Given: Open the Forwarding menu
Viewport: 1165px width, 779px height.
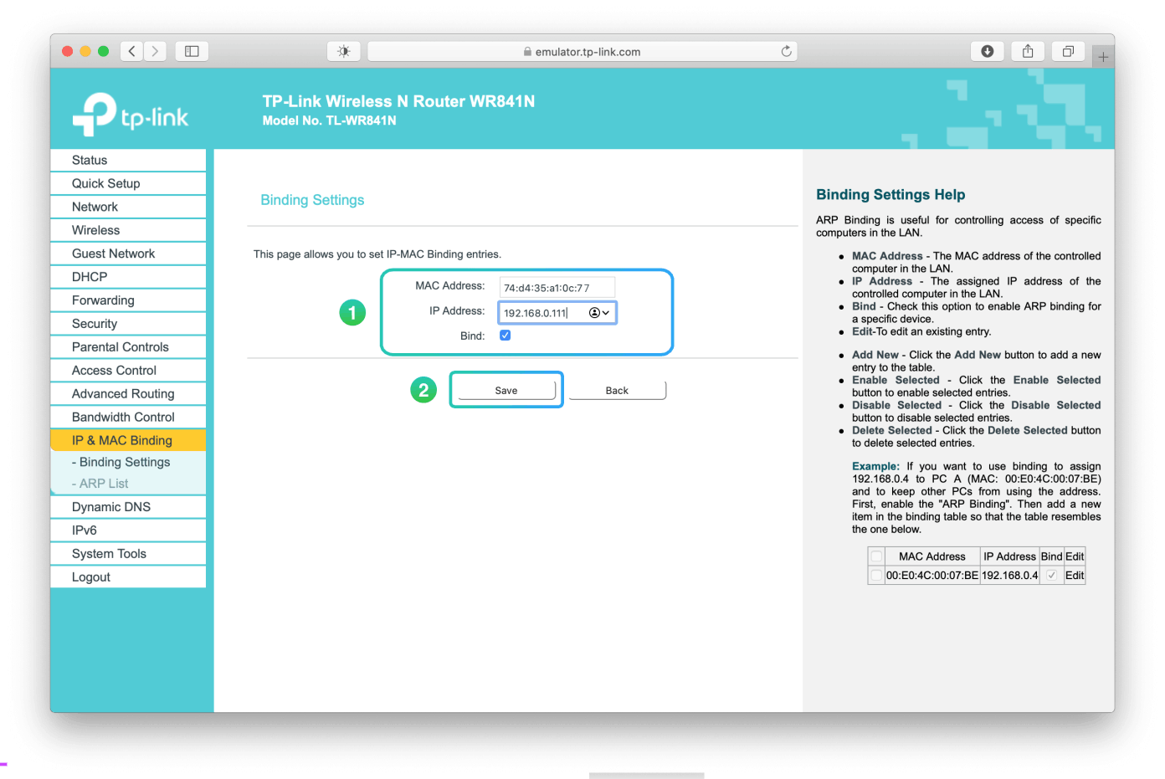Looking at the screenshot, I should [x=128, y=300].
